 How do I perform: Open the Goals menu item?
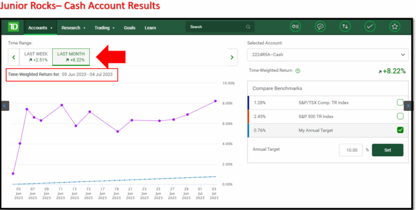[130, 28]
